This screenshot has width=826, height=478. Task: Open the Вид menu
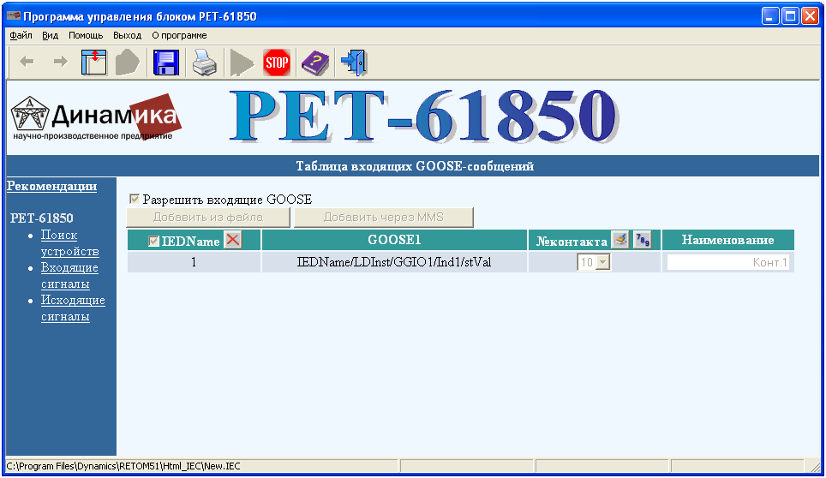pyautogui.click(x=50, y=35)
